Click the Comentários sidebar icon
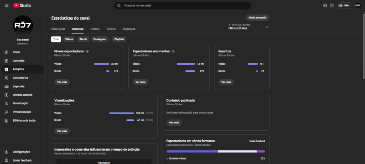 click(x=6, y=78)
